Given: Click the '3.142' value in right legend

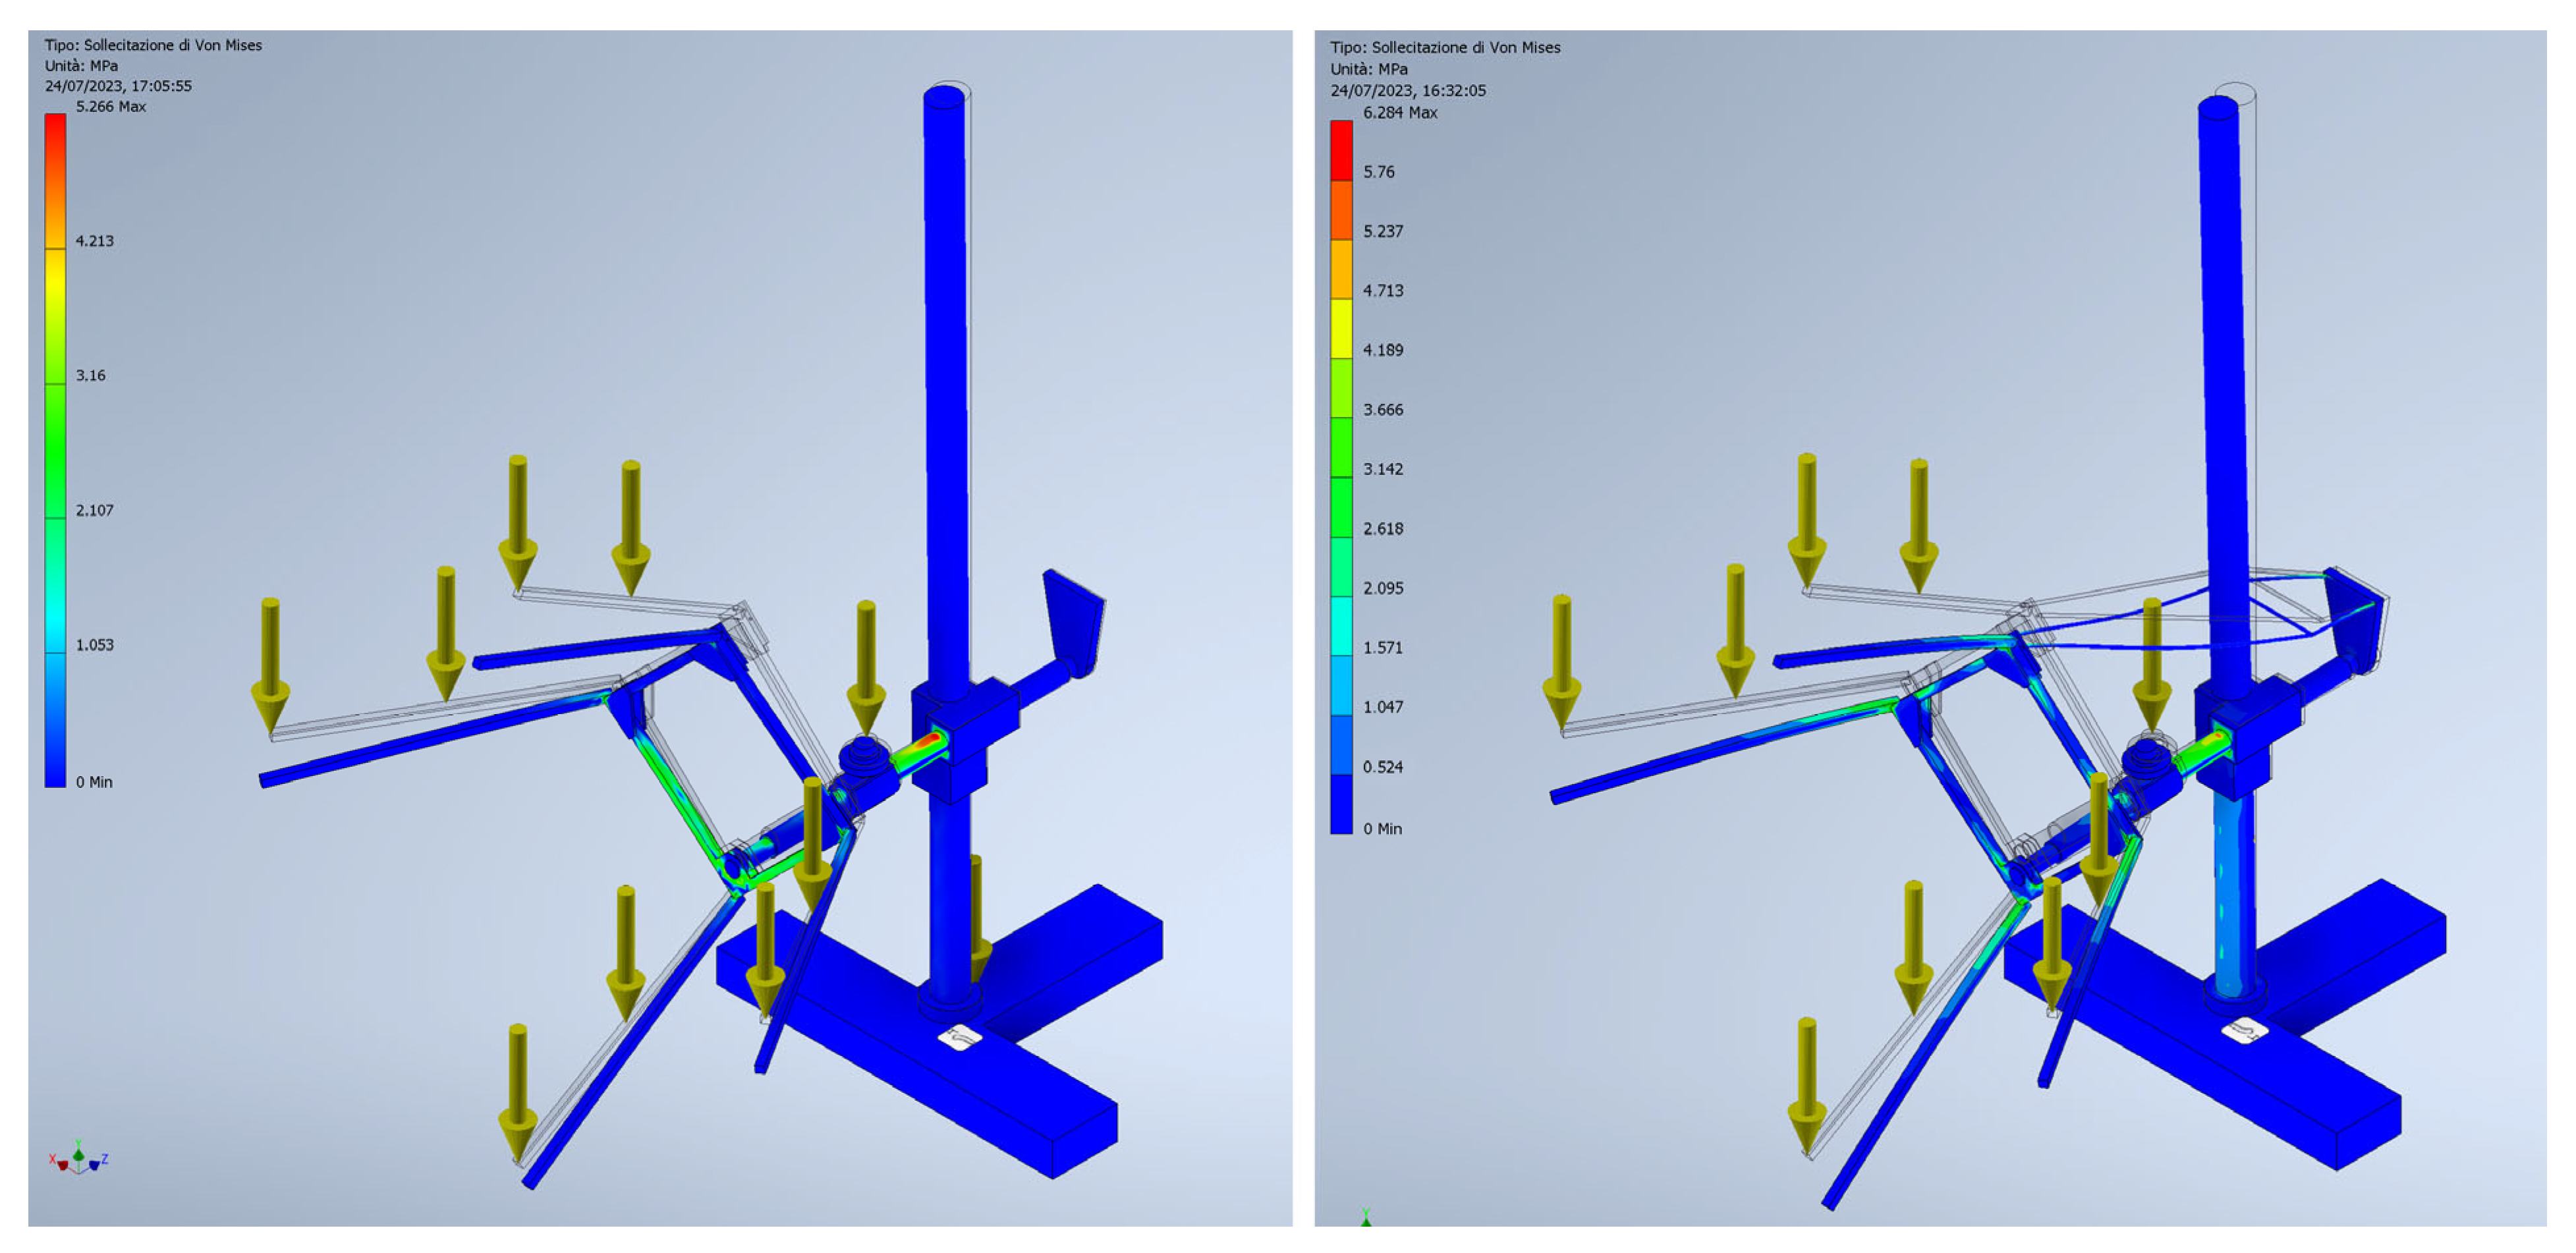Looking at the screenshot, I should (1383, 469).
